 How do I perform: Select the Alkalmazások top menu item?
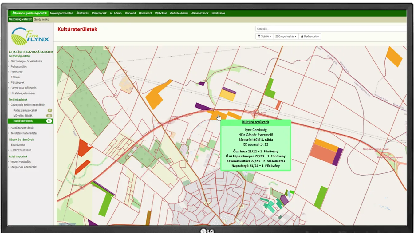(x=199, y=13)
